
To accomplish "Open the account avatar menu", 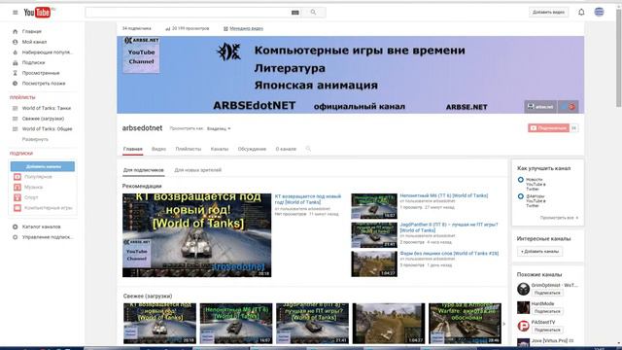I will [x=599, y=12].
